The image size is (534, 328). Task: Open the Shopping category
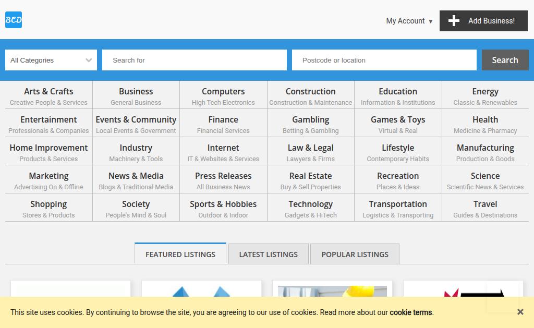pyautogui.click(x=48, y=204)
